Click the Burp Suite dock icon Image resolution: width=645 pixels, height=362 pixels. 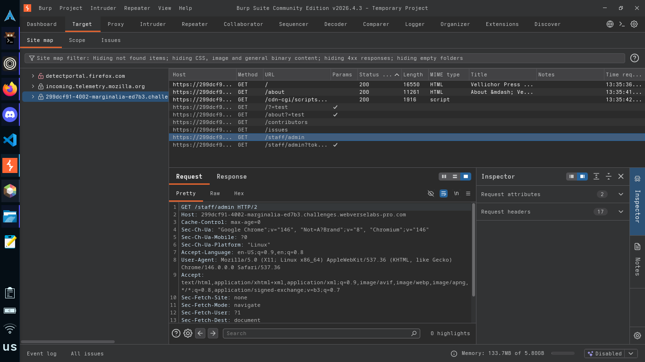click(x=10, y=165)
